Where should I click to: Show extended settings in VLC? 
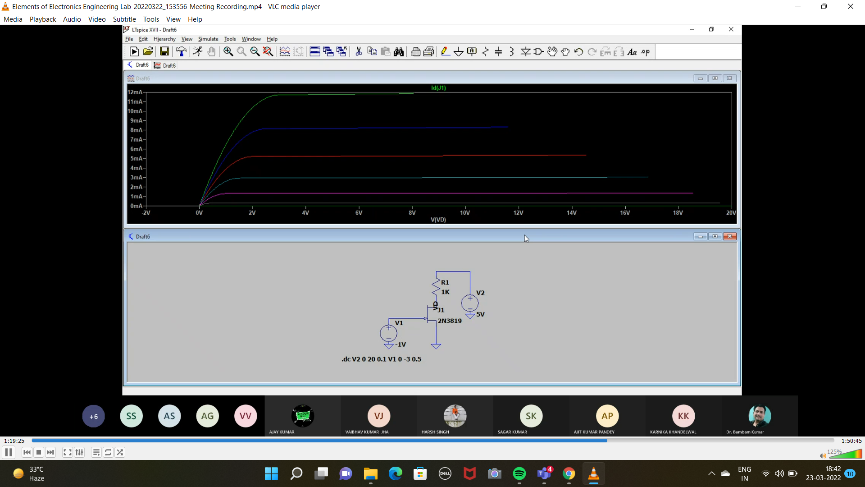pyautogui.click(x=80, y=452)
